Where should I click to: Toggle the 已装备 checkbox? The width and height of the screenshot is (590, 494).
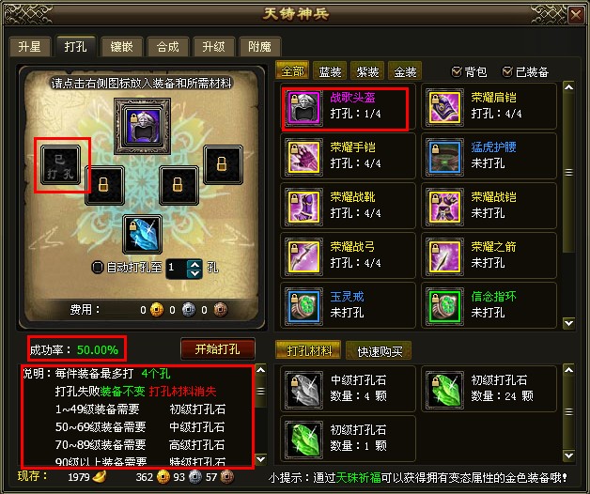pos(507,71)
